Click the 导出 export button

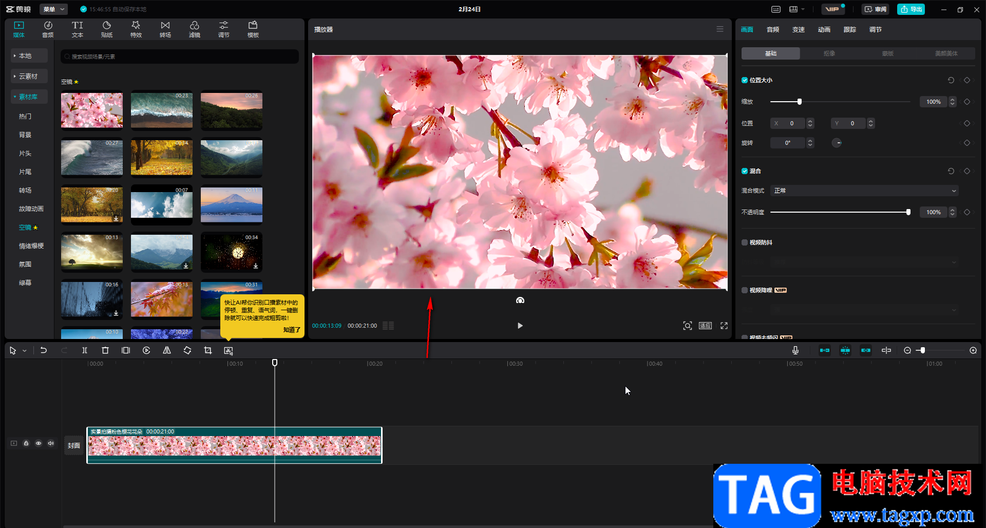click(911, 9)
